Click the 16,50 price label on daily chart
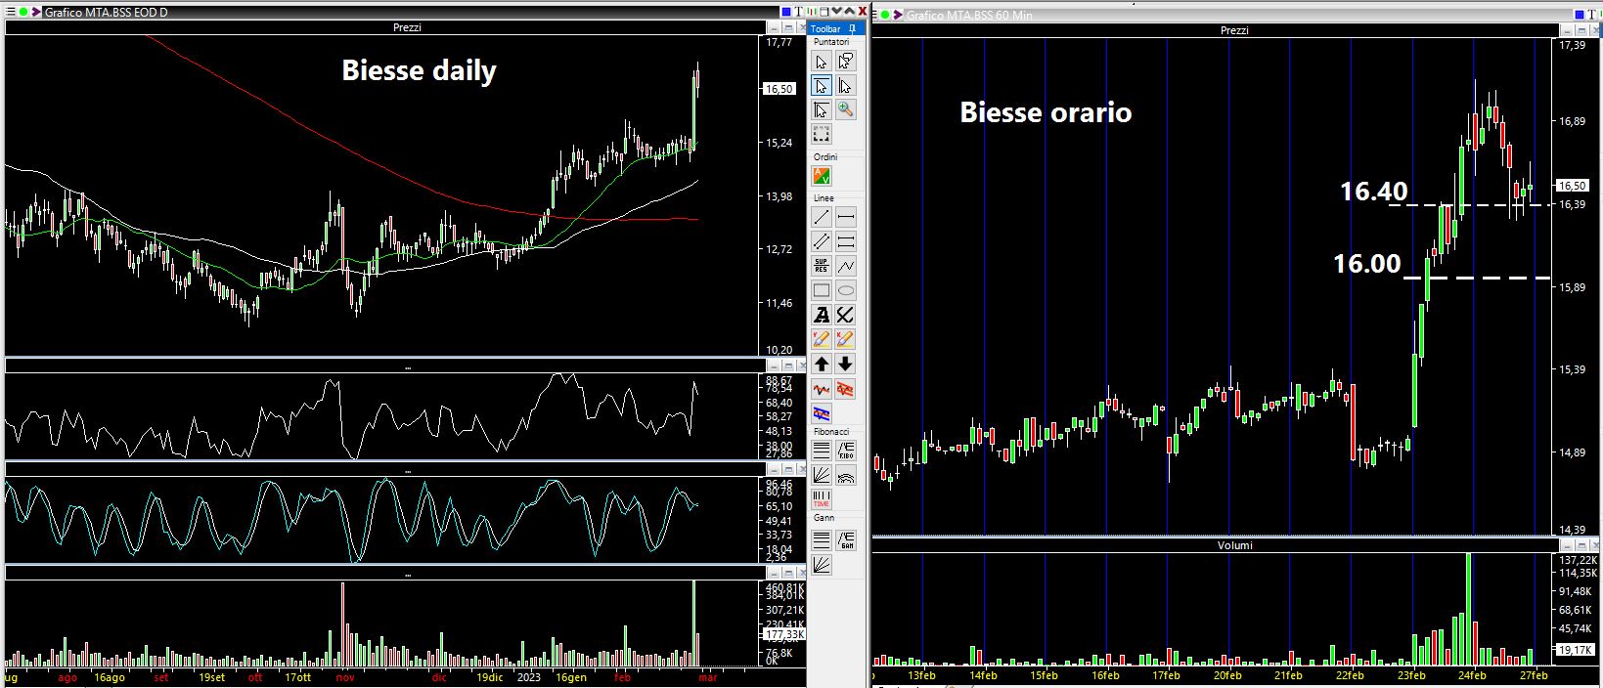This screenshot has width=1603, height=688. pos(779,89)
